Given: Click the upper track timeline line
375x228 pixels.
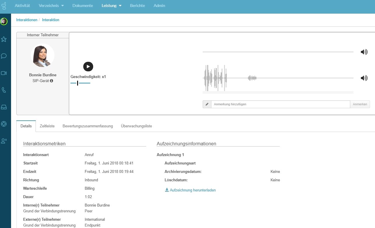Looking at the screenshot, I should point(278,52).
